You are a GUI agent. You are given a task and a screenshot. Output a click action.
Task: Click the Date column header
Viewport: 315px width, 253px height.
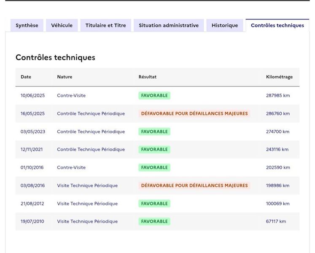(x=26, y=77)
